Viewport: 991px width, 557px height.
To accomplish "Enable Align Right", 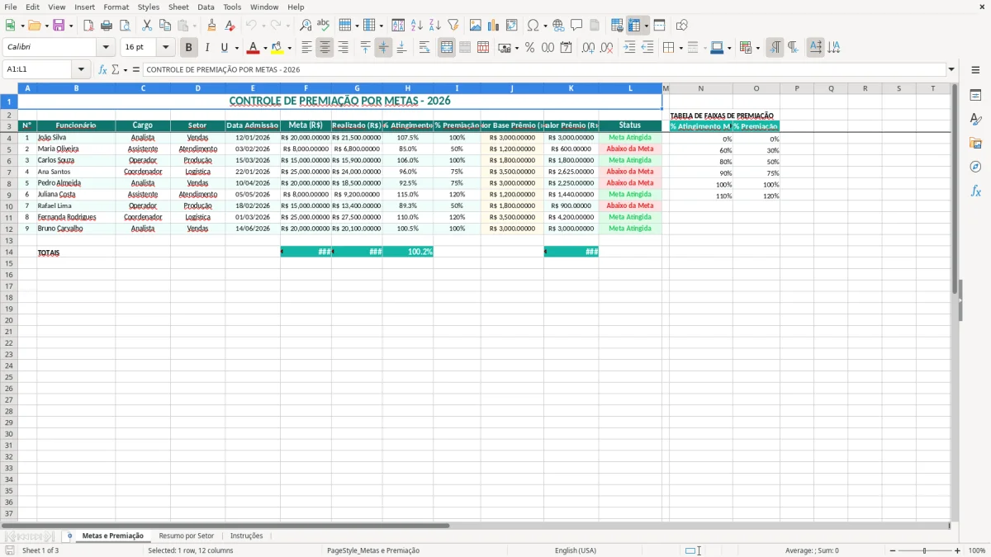I will (x=344, y=48).
